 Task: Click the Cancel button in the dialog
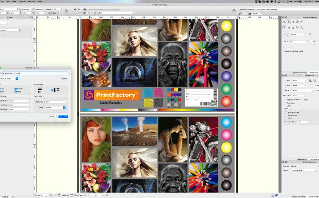point(52,116)
